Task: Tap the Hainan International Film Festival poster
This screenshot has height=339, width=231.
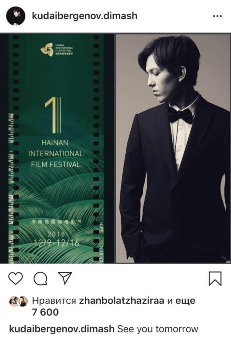Action: tap(57, 149)
